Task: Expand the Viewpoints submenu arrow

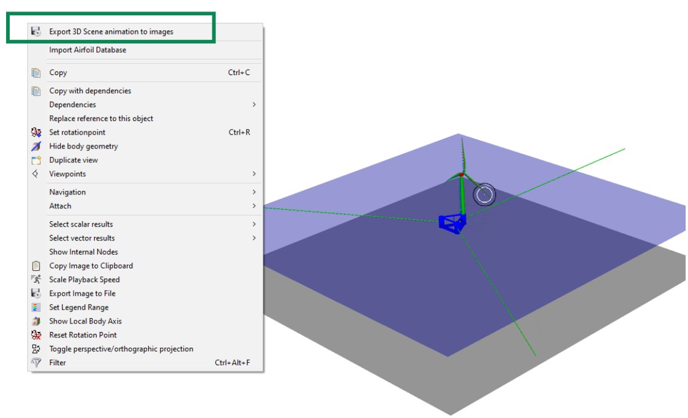Action: 254,174
